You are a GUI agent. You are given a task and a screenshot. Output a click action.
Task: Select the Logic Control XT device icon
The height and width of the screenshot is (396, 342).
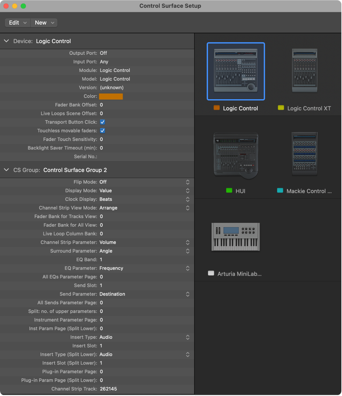tap(304, 71)
